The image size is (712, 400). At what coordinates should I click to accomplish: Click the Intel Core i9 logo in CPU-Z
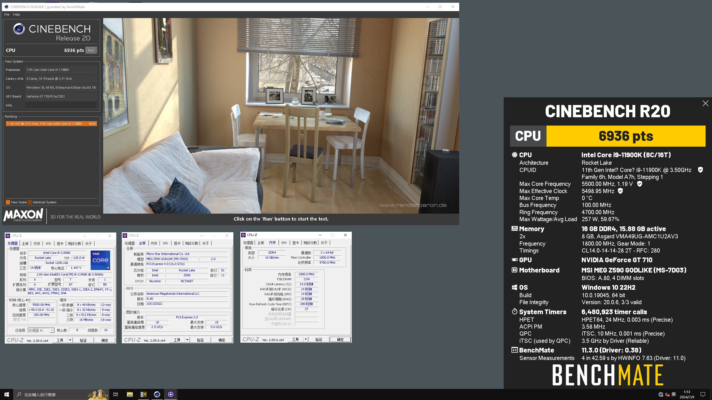[x=100, y=260]
